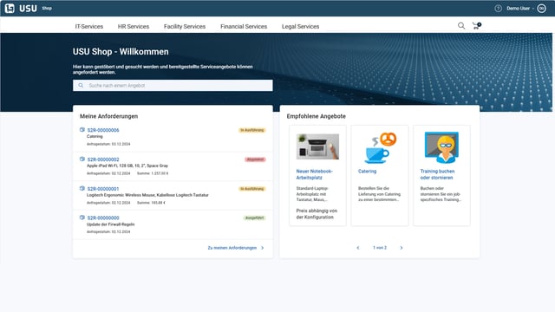Open the IT-Services menu
Screen dimensions: 555x312
click(x=88, y=27)
